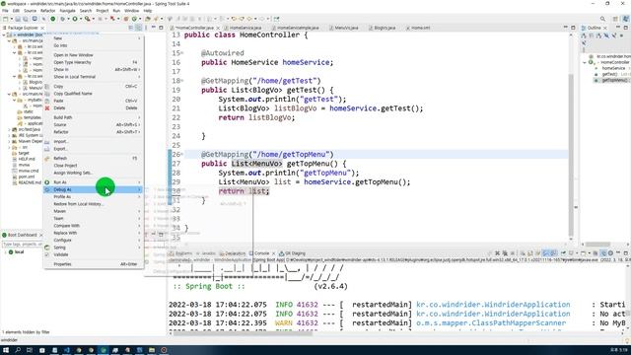Open the Git Staging view tab
Image resolution: width=631 pixels, height=355 pixels.
tap(293, 253)
